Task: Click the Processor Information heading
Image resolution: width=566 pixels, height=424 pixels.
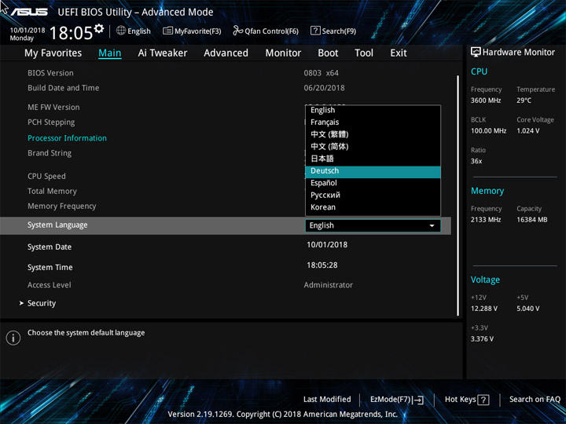Action: coord(67,138)
